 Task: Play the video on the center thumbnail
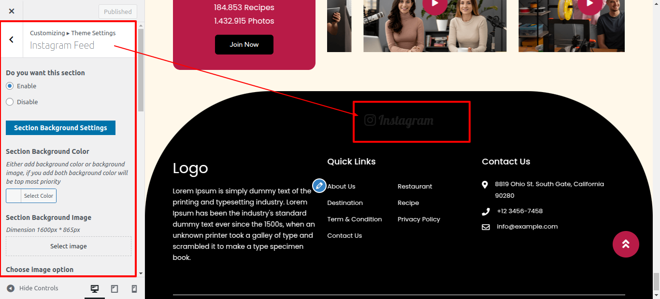(435, 3)
